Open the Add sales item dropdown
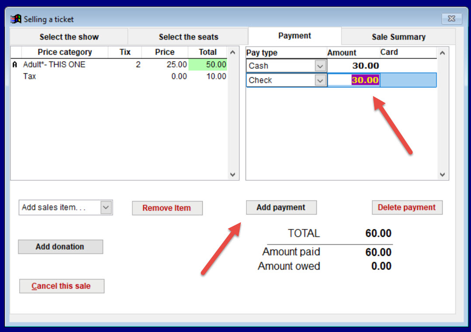This screenshot has width=471, height=332. 106,207
